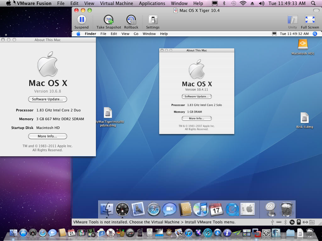Open Spotlight in the guest menu bar

315,34
